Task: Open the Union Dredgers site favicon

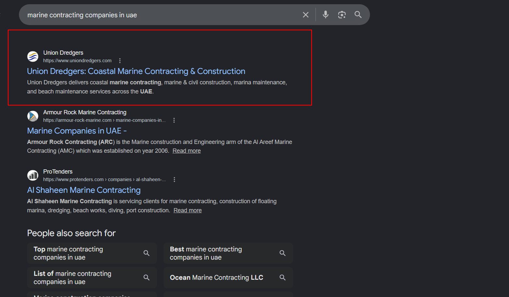Action: [x=33, y=56]
